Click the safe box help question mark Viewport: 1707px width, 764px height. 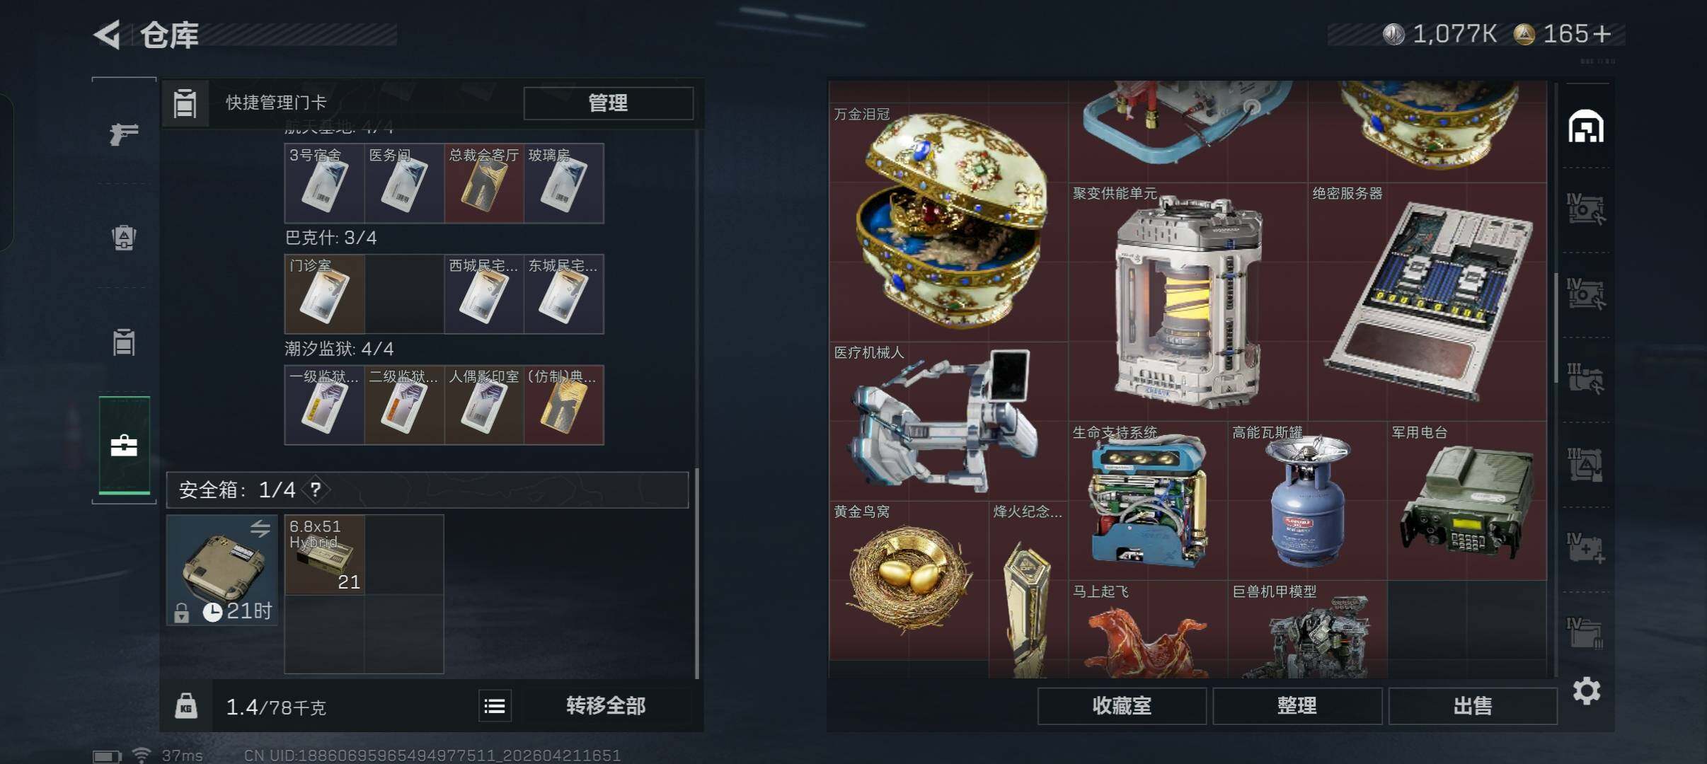pyautogui.click(x=316, y=490)
